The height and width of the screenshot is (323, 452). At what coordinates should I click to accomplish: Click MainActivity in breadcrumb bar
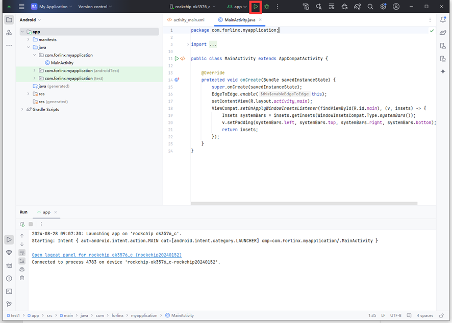pyautogui.click(x=180, y=315)
